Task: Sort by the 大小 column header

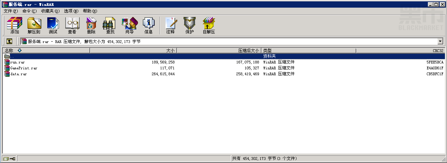Action: (x=133, y=50)
